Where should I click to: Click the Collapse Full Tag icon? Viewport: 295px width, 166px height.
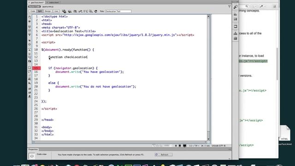click(x=29, y=27)
